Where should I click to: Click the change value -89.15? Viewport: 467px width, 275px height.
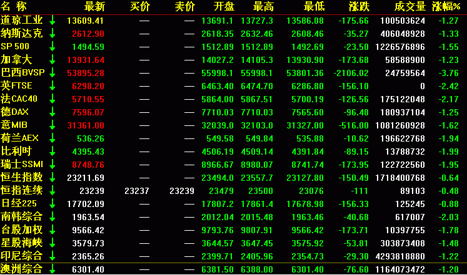tap(356, 152)
